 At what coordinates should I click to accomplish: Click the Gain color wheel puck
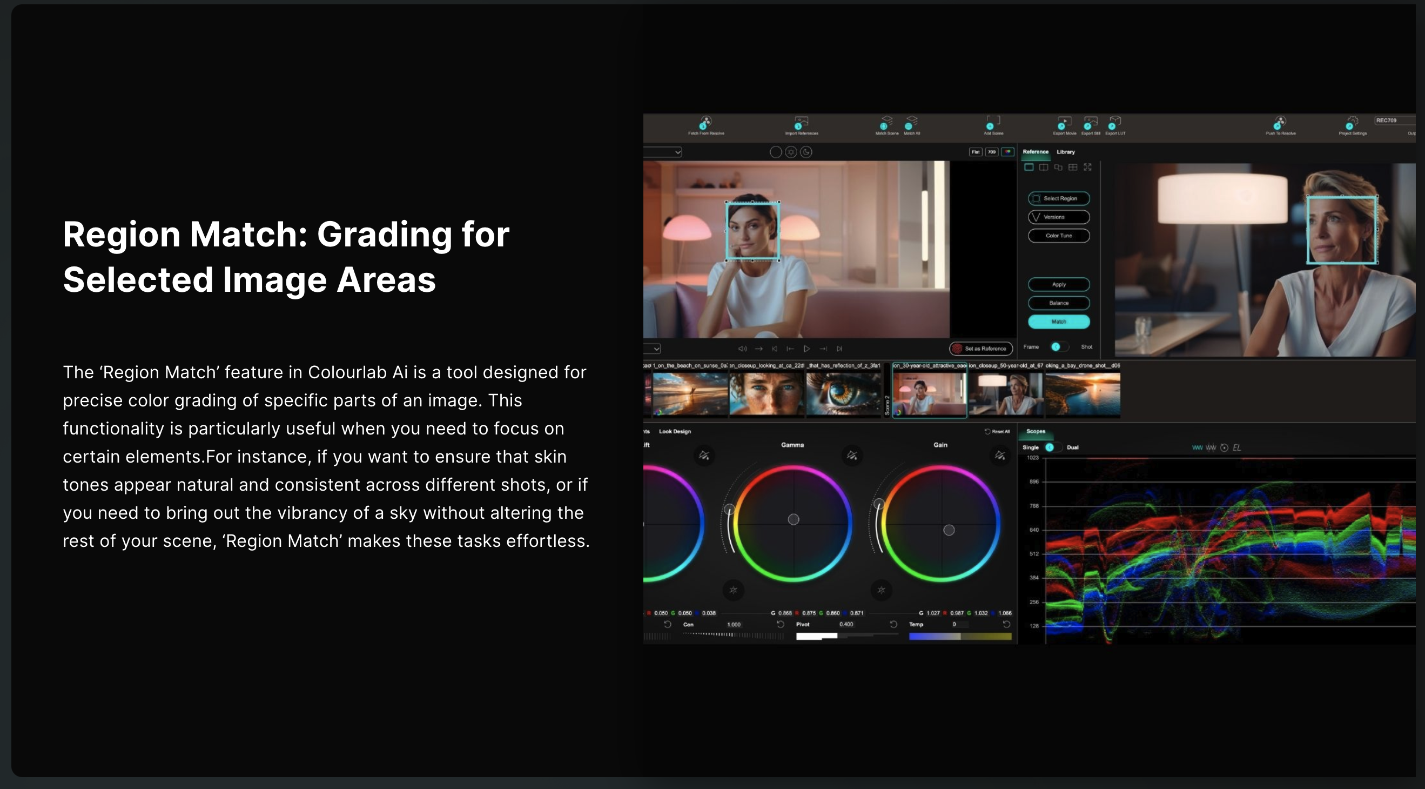(949, 530)
